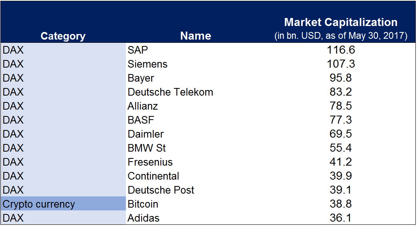Select the BMW St cell
This screenshot has width=417, height=226.
click(x=147, y=148)
